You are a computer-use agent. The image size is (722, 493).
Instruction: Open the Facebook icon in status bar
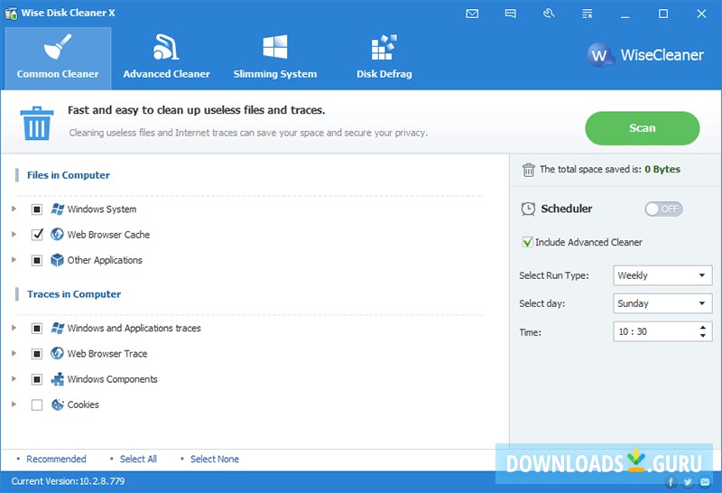pos(671,483)
